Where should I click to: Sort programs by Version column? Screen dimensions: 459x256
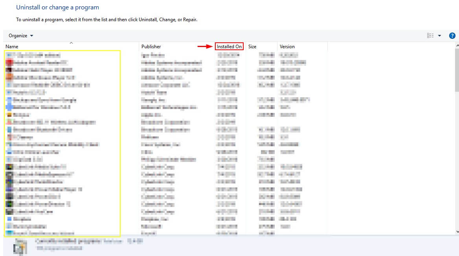pyautogui.click(x=287, y=47)
